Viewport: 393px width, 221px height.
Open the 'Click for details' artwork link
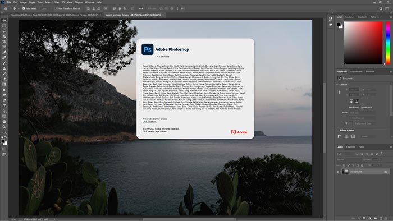click(x=150, y=121)
